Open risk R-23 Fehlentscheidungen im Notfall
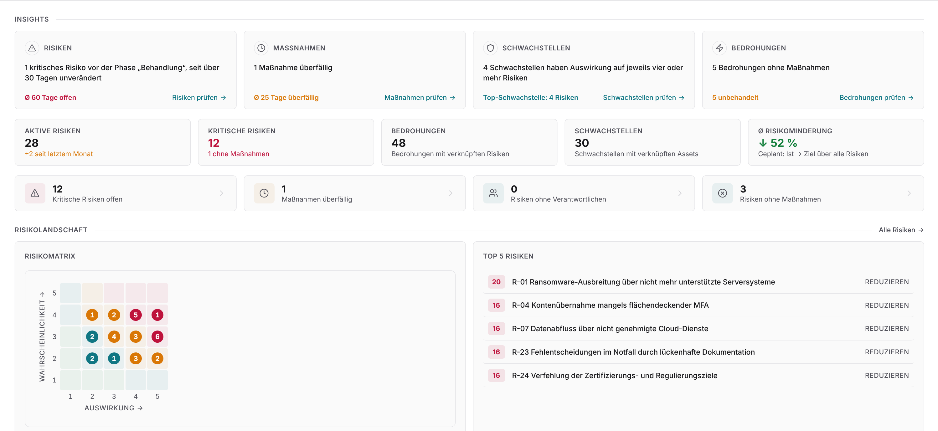938x431 pixels. [698, 352]
